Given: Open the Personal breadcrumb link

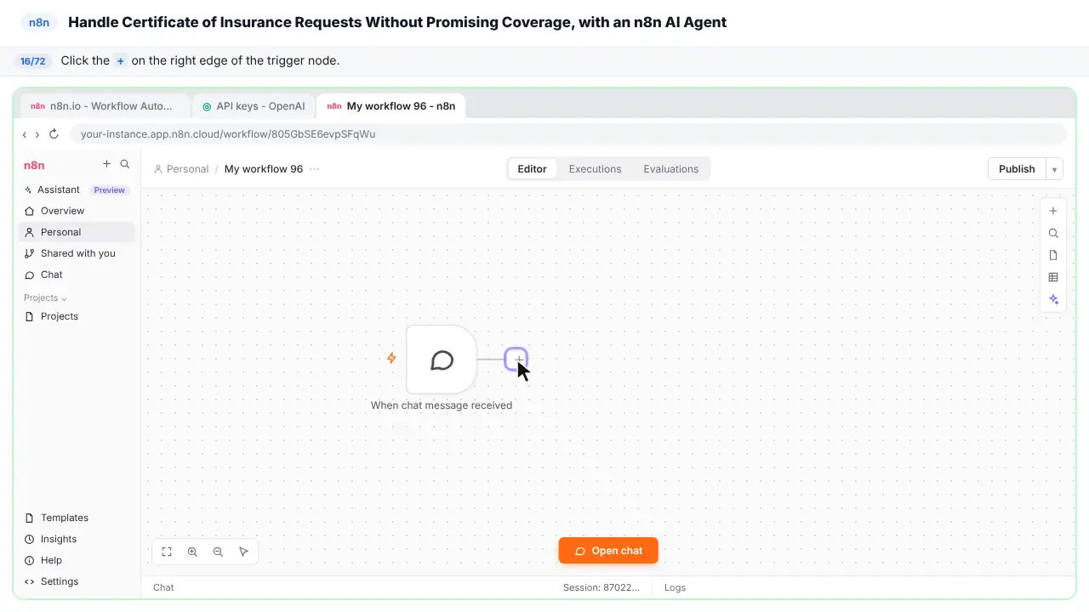Looking at the screenshot, I should click(x=181, y=169).
